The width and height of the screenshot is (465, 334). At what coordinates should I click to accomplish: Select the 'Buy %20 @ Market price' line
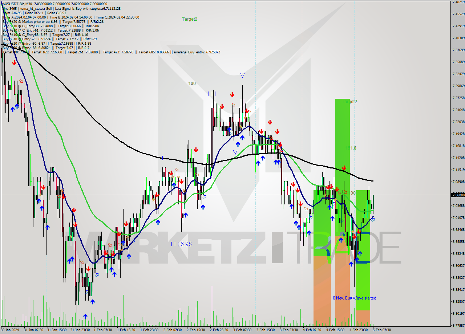pyautogui.click(x=53, y=21)
